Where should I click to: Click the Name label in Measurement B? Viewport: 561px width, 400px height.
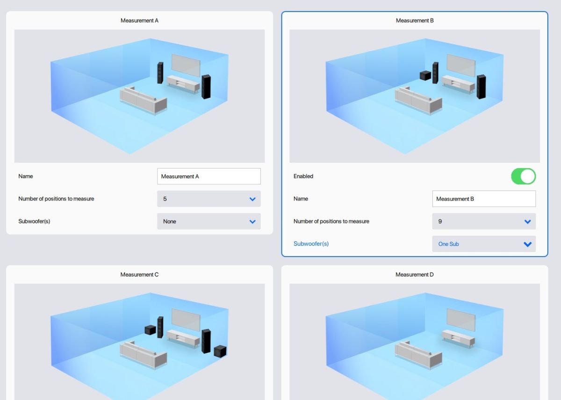click(x=301, y=199)
